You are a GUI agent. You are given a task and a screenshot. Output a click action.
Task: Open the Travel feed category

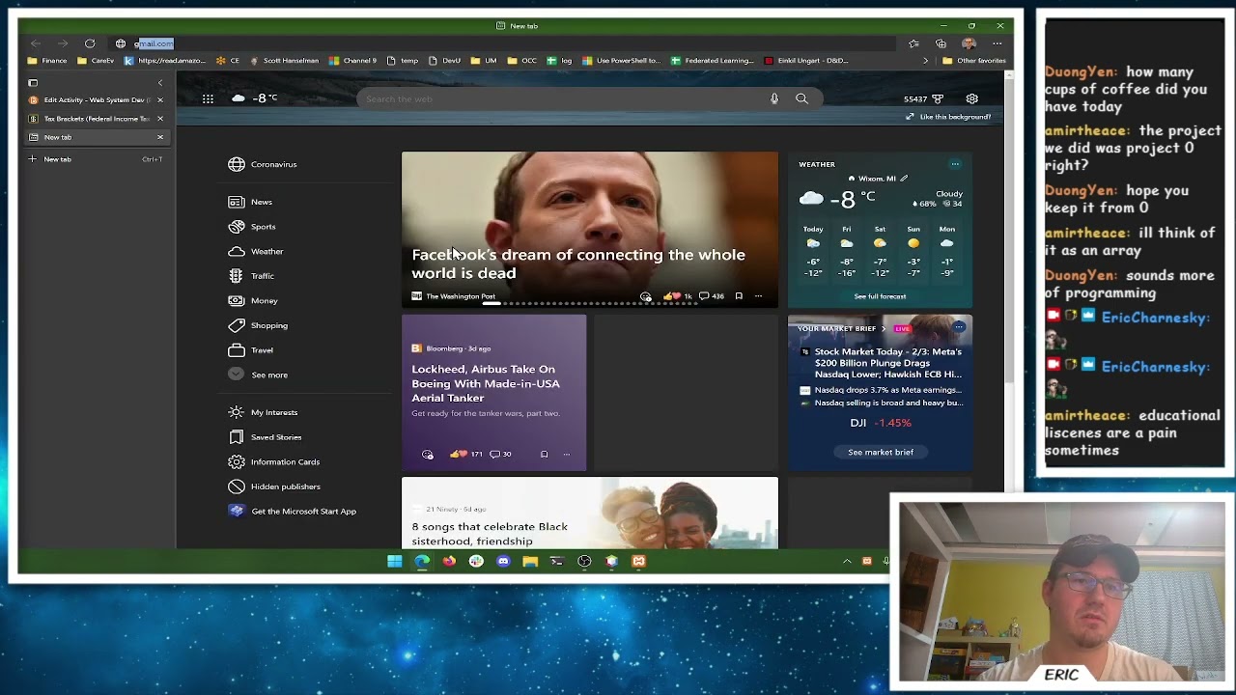point(251,350)
